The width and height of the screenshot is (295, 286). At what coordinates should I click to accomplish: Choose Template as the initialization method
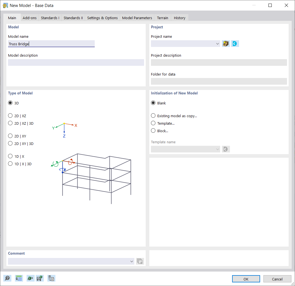(153, 123)
